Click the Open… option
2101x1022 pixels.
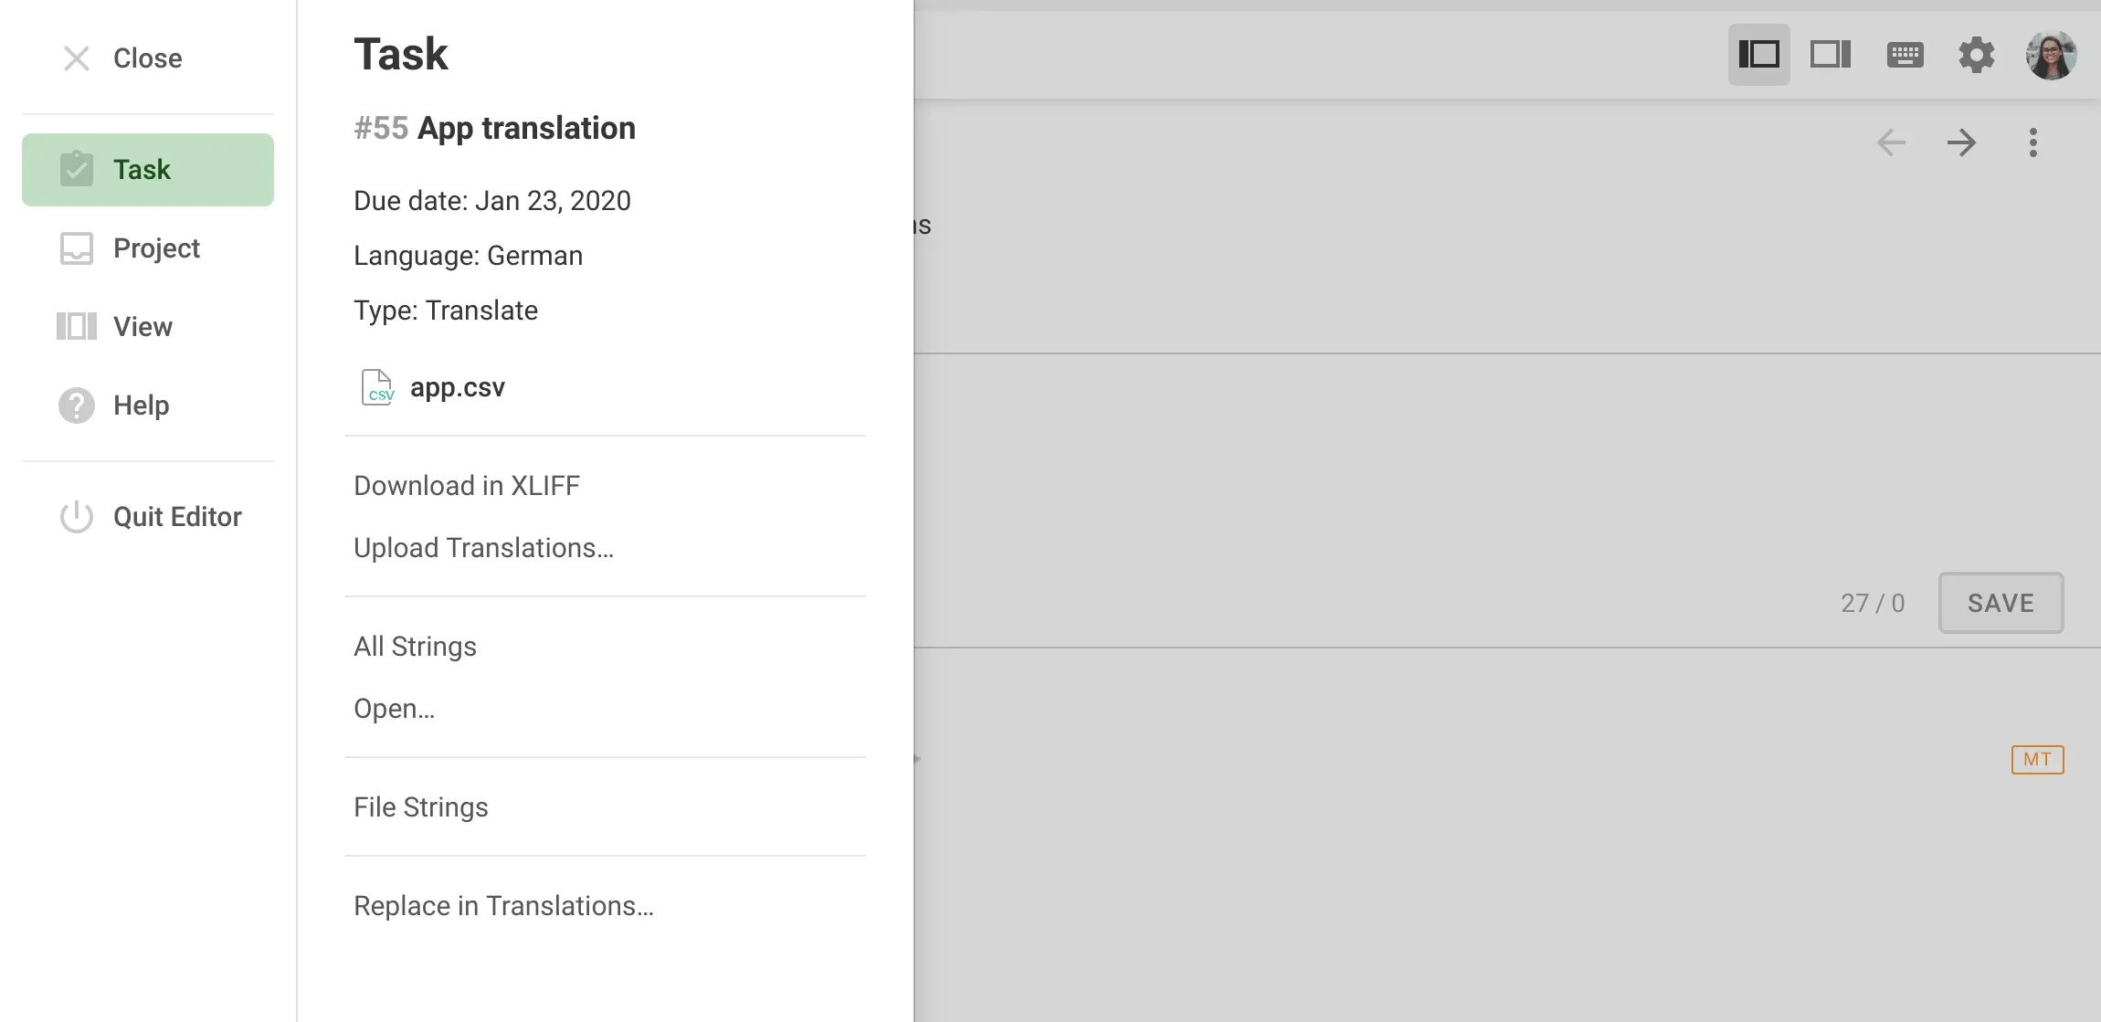pyautogui.click(x=394, y=709)
